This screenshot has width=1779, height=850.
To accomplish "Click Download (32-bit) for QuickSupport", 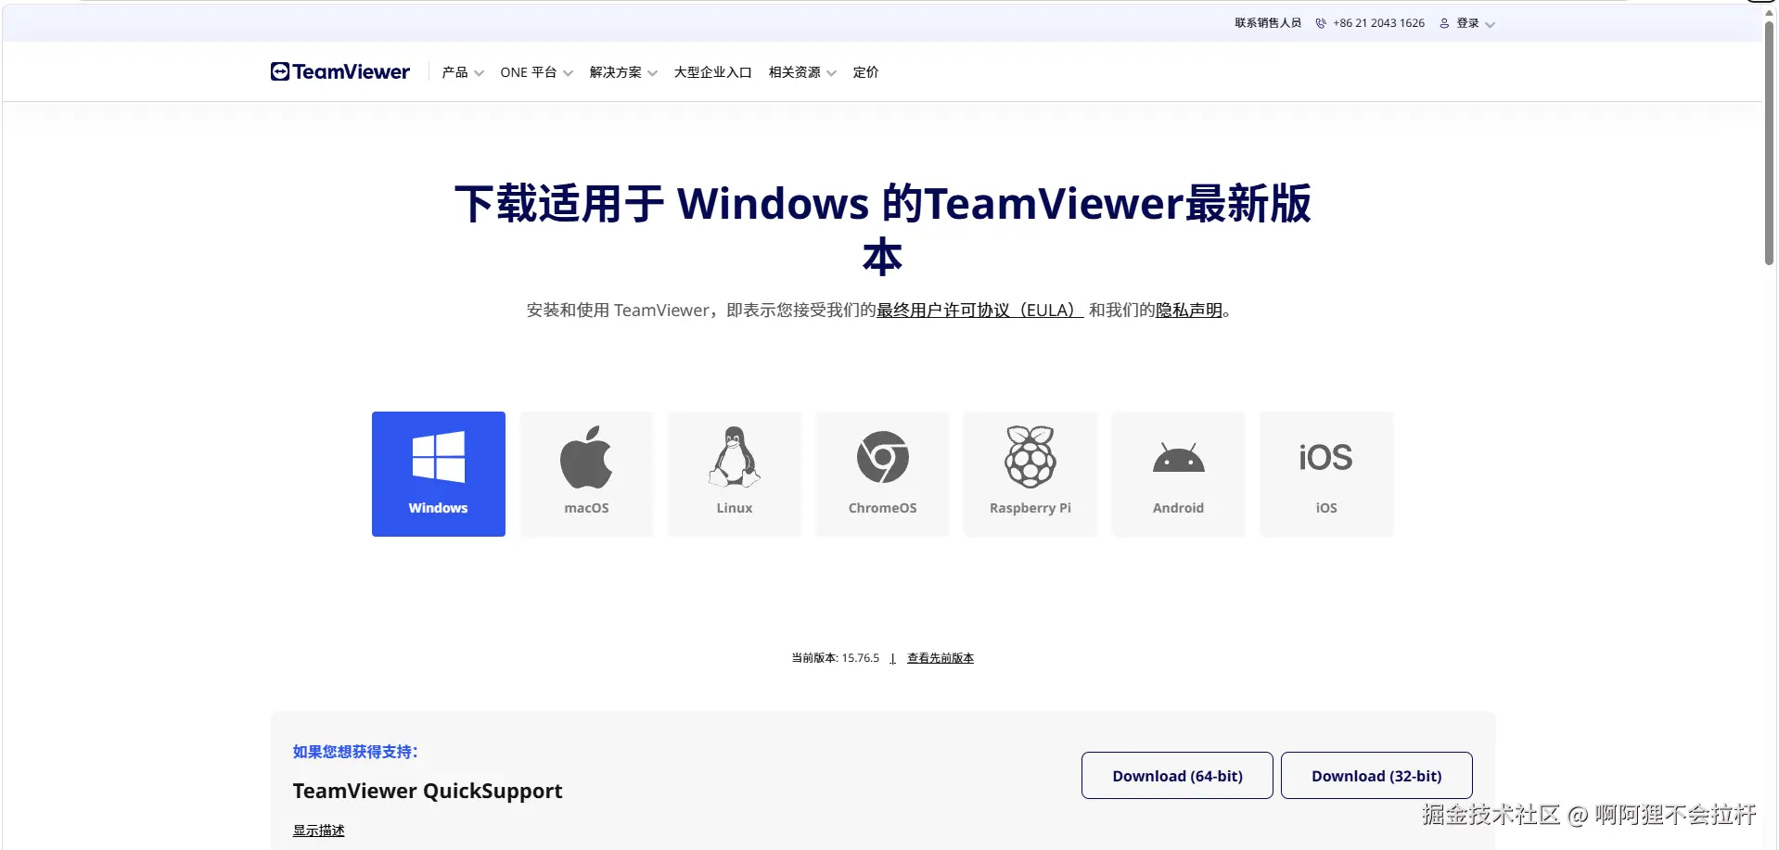I will point(1376,776).
